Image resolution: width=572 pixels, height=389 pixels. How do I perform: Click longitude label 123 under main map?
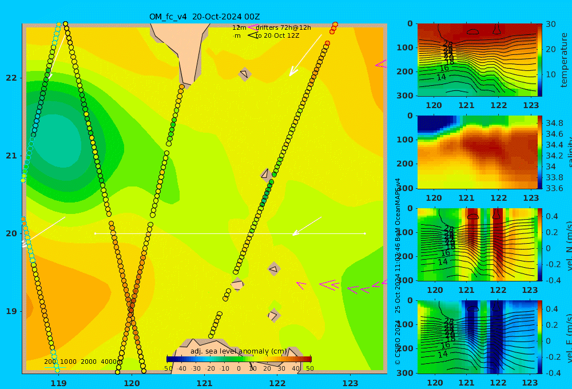click(351, 383)
